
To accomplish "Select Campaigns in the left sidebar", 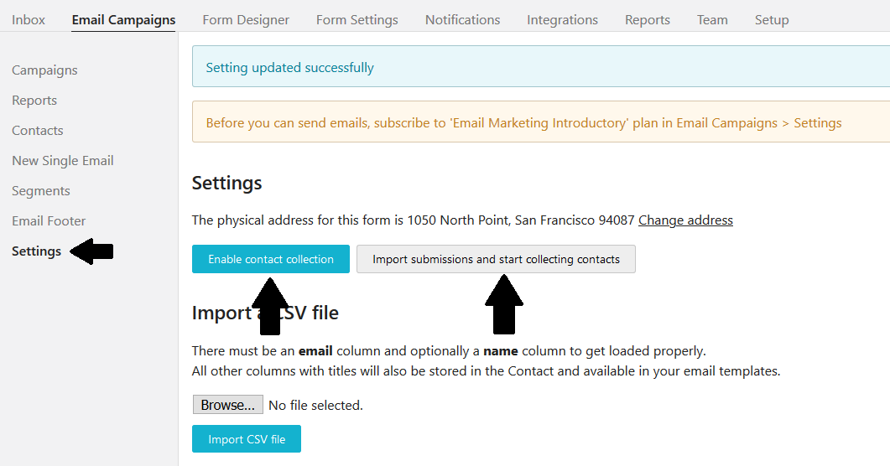I will [x=44, y=70].
